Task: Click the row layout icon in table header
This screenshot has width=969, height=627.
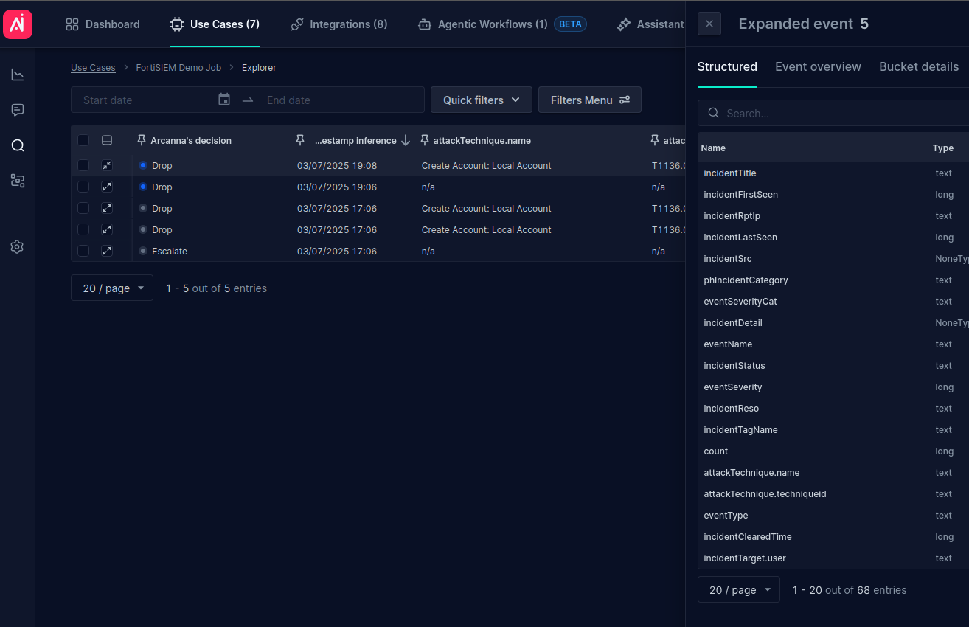Action: click(107, 140)
